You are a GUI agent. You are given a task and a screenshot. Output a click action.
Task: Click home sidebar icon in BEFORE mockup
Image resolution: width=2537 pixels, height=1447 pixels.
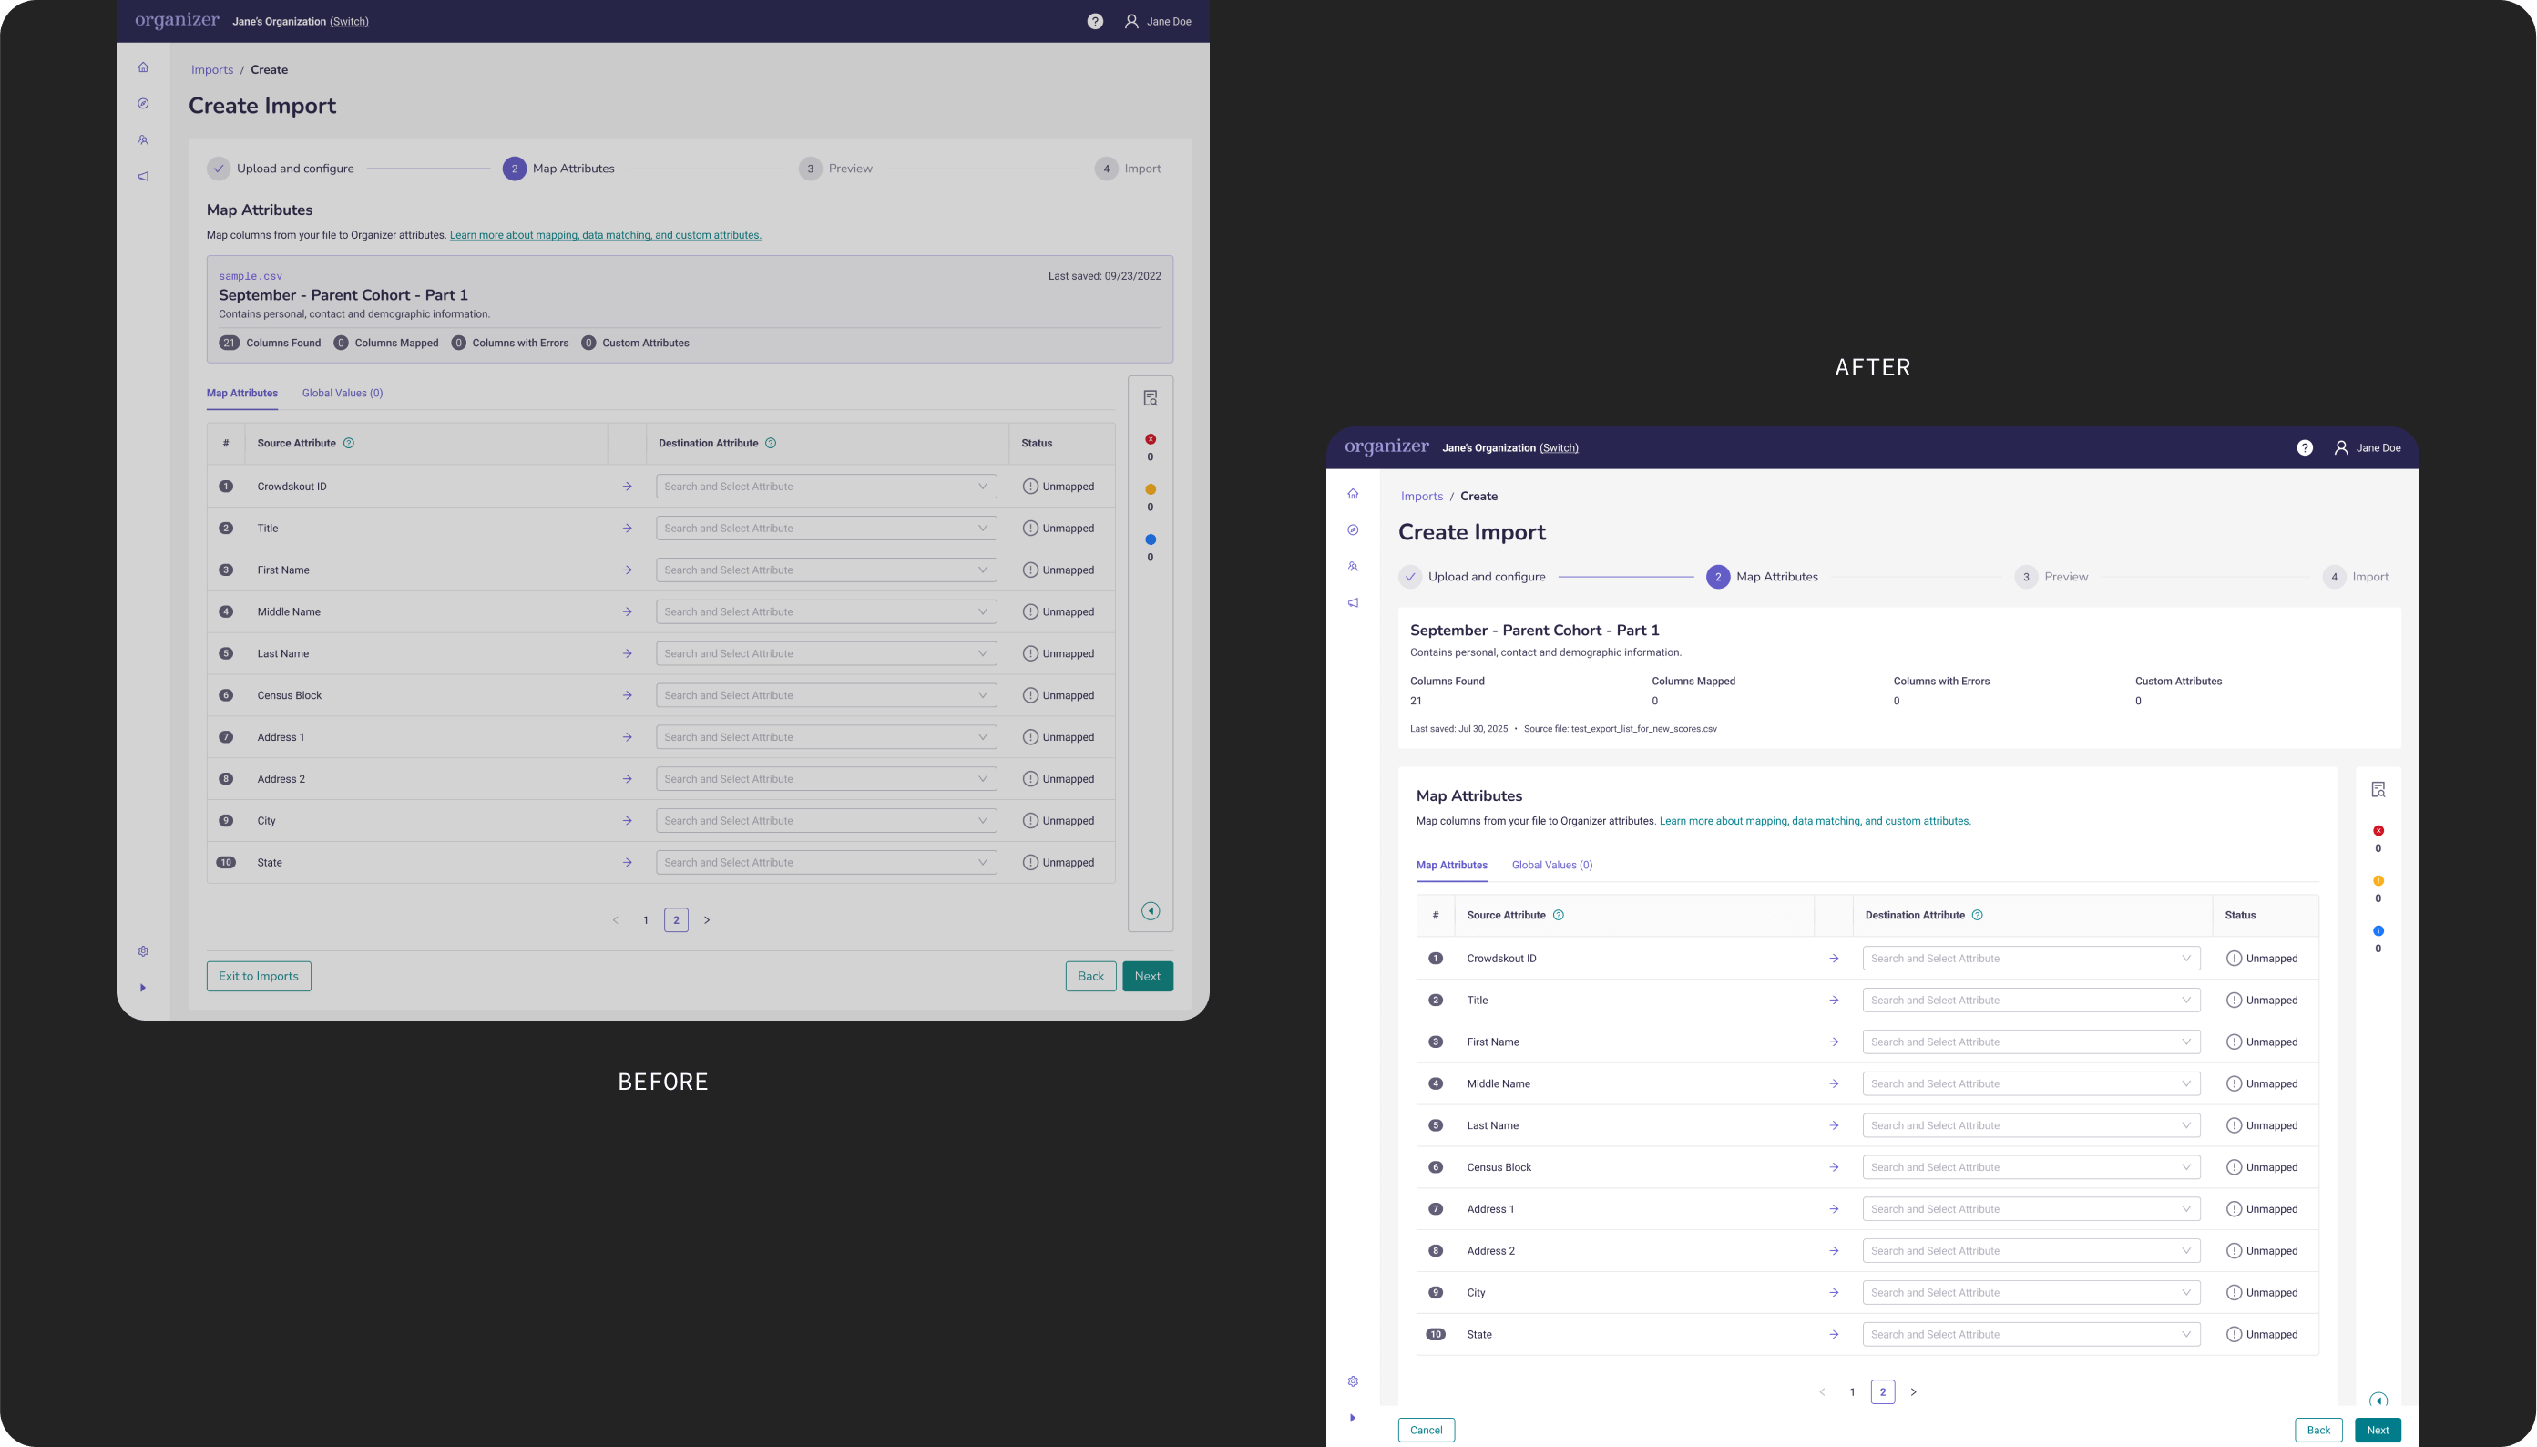143,67
